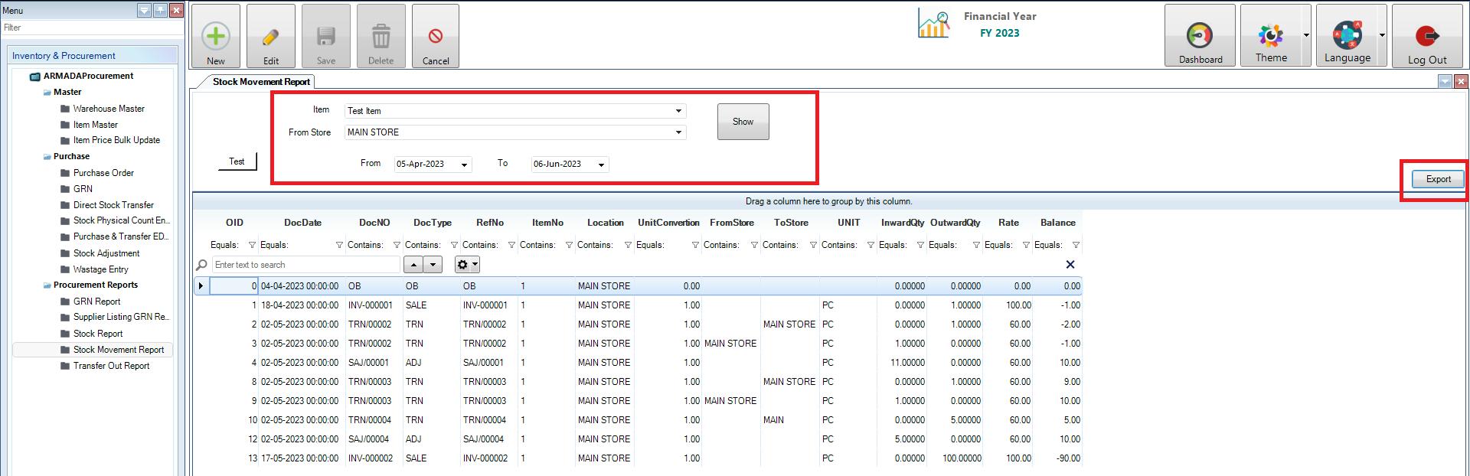Open the From date picker dropdown

point(464,165)
